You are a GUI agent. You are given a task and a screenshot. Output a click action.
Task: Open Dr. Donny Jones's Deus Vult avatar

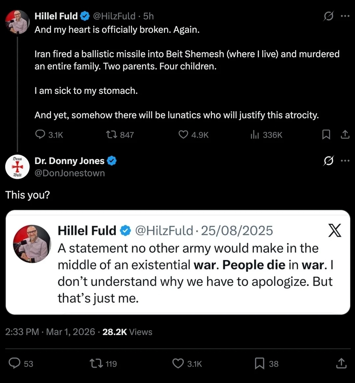(17, 167)
